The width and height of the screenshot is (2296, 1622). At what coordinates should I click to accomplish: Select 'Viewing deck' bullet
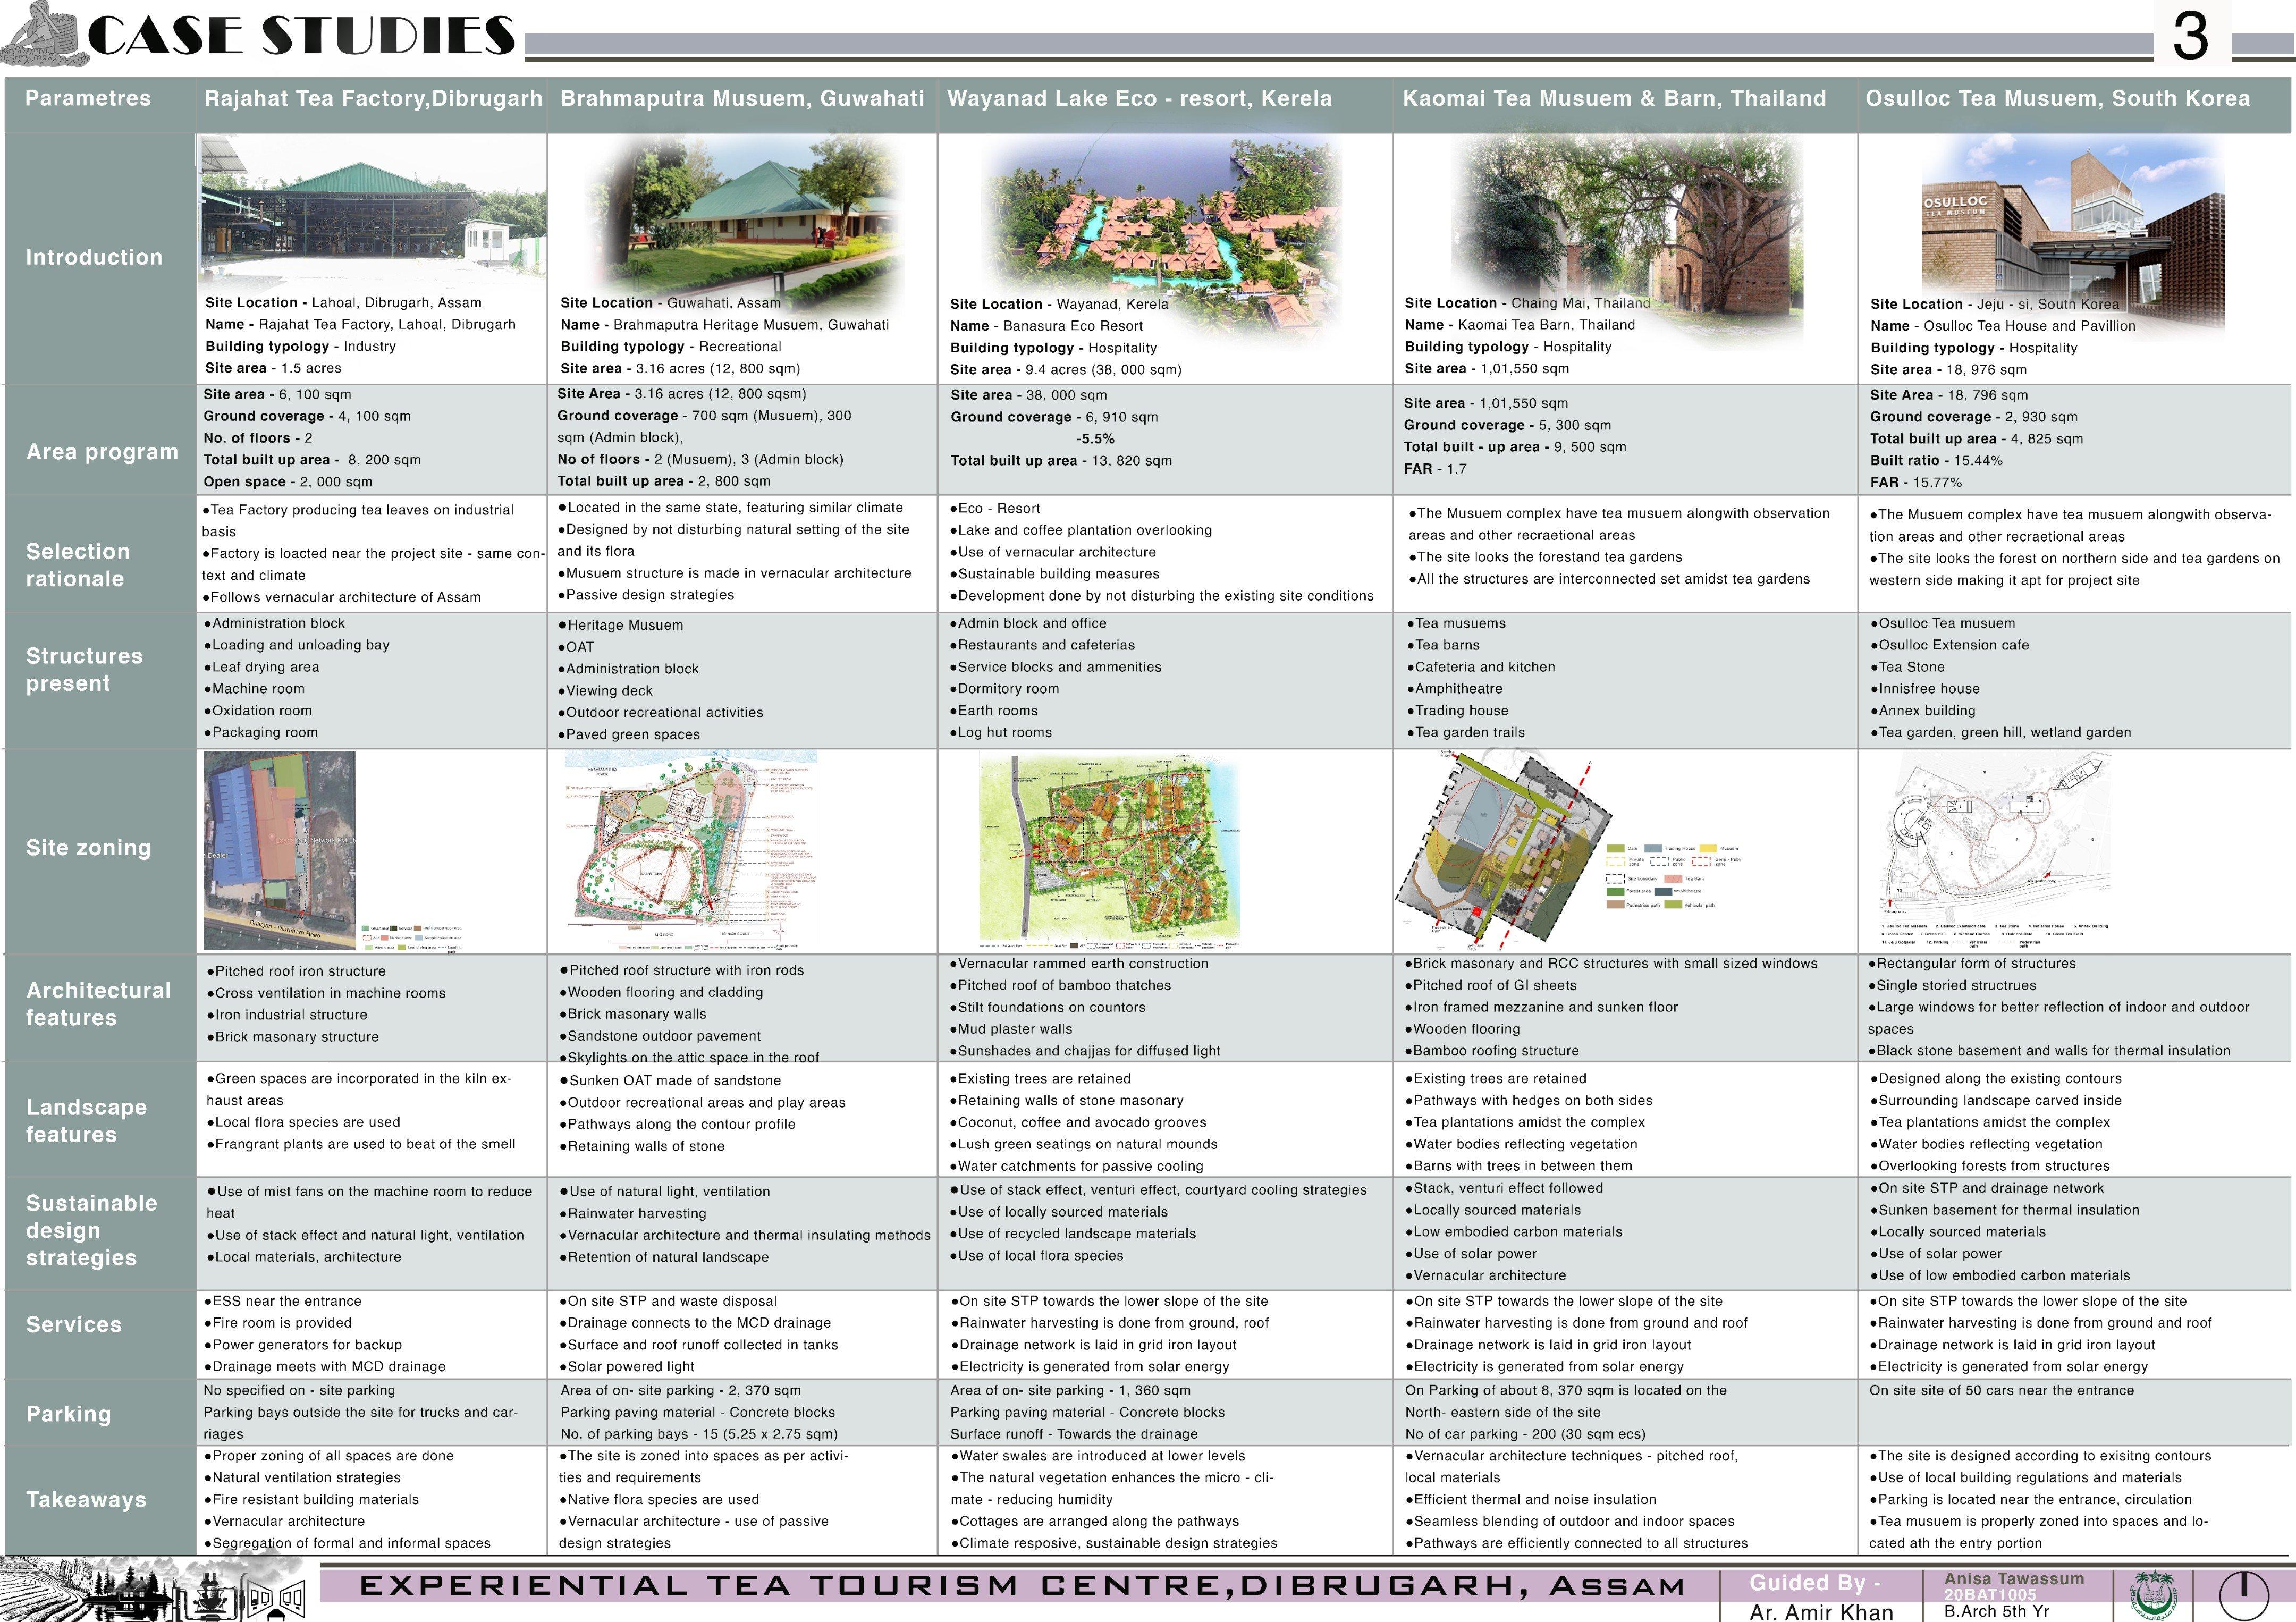[605, 690]
